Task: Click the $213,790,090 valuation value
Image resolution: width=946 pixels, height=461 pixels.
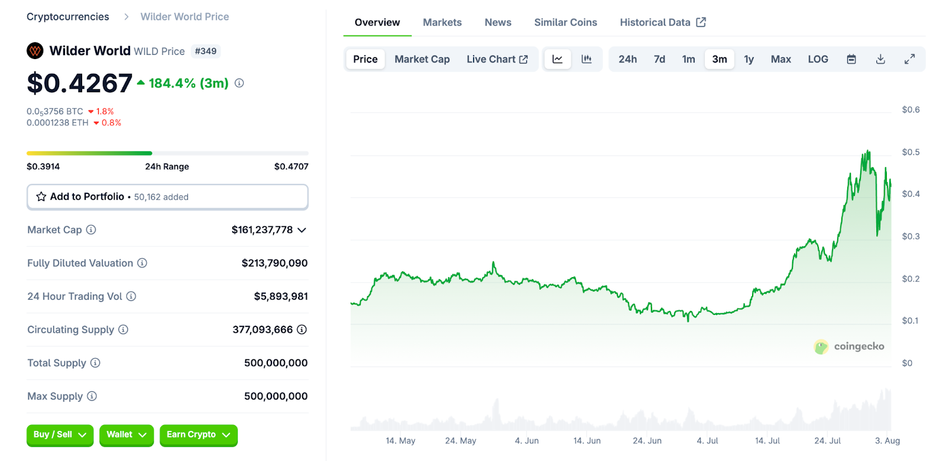Action: pos(274,263)
